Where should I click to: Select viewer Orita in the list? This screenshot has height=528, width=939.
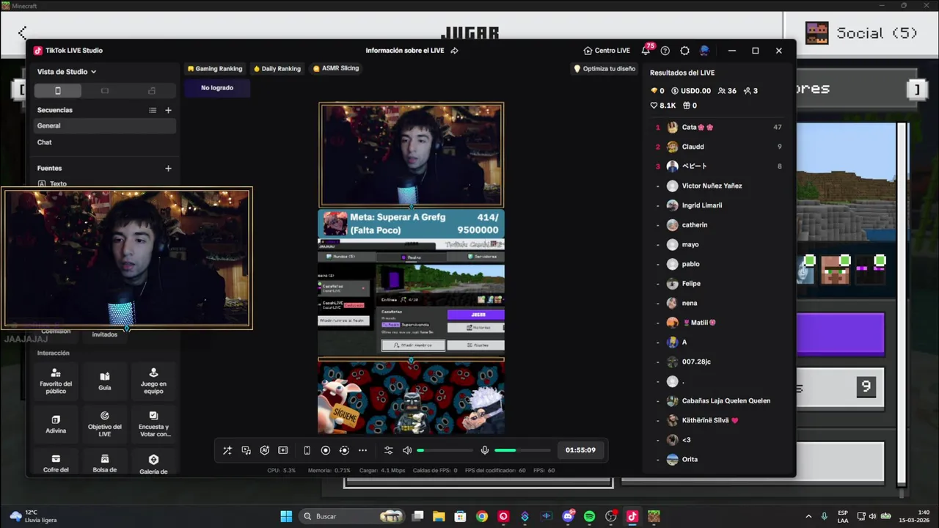tap(719, 459)
